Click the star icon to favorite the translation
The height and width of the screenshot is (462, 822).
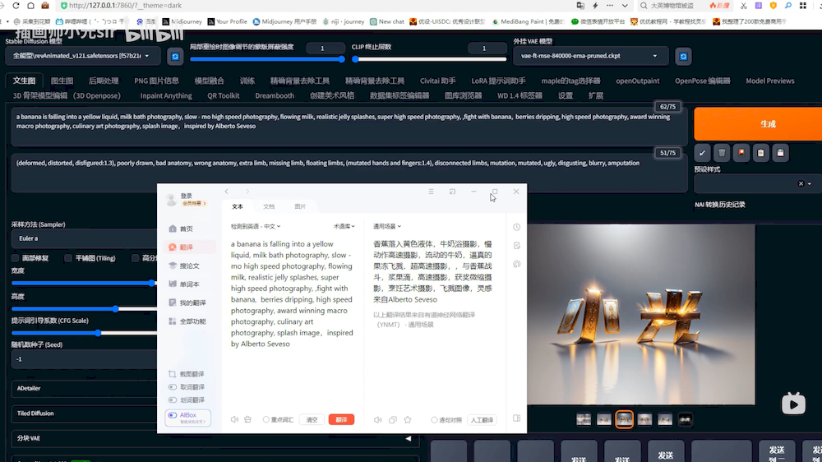click(408, 419)
